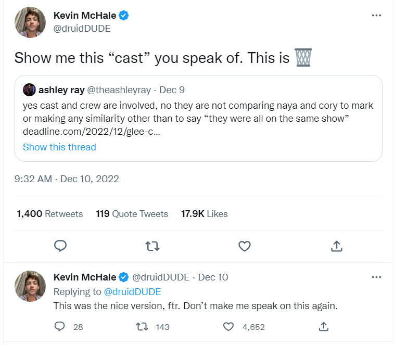Retweet the 'nice version' reply tweet

[141, 327]
